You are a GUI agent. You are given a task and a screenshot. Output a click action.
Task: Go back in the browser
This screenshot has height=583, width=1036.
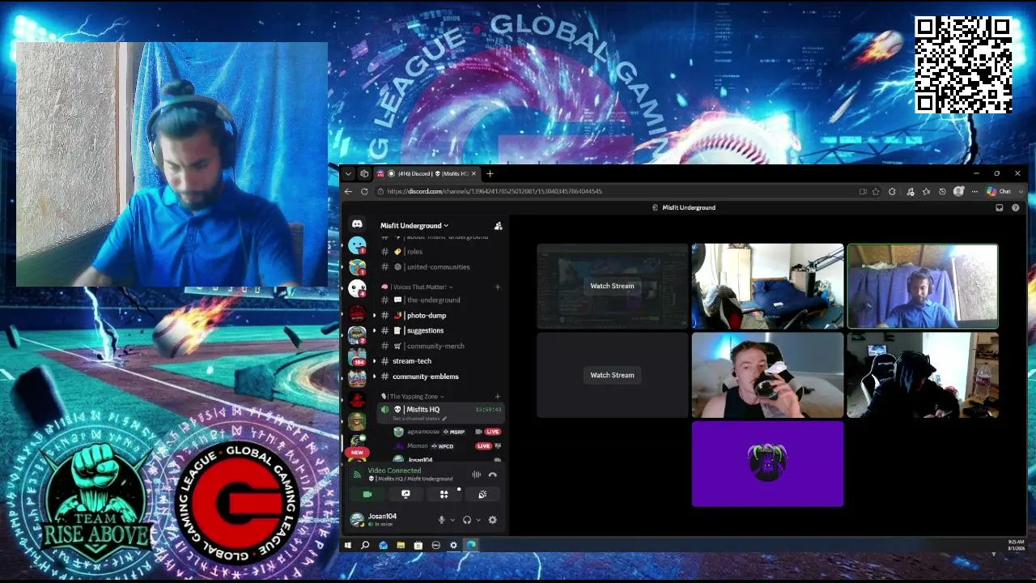click(348, 192)
